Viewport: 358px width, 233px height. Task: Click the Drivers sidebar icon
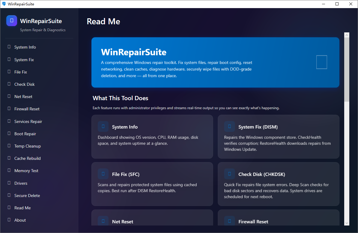coord(9,183)
